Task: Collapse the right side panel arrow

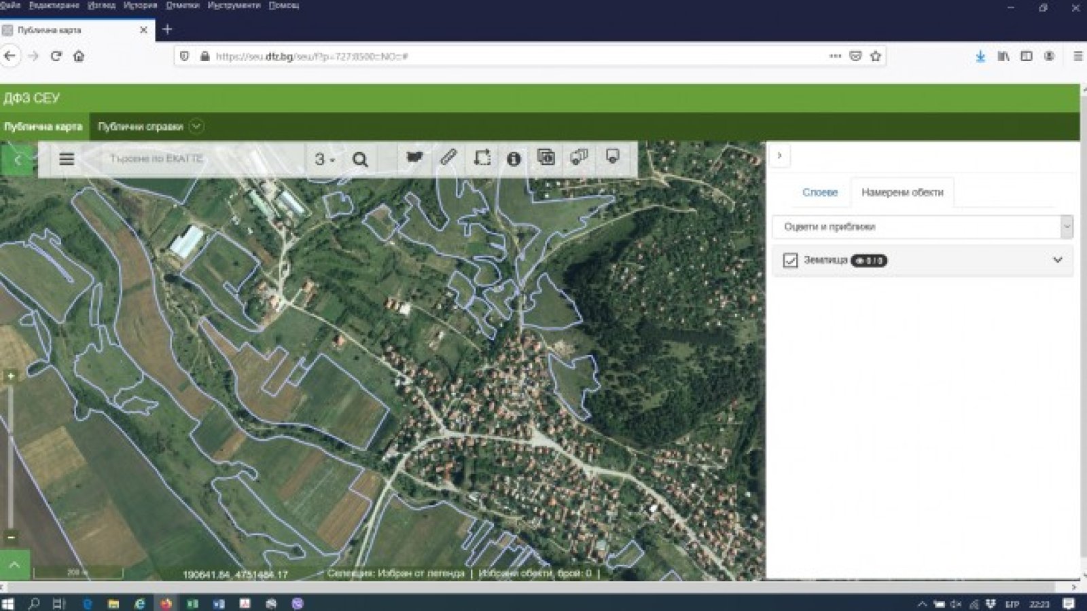Action: pyautogui.click(x=779, y=155)
